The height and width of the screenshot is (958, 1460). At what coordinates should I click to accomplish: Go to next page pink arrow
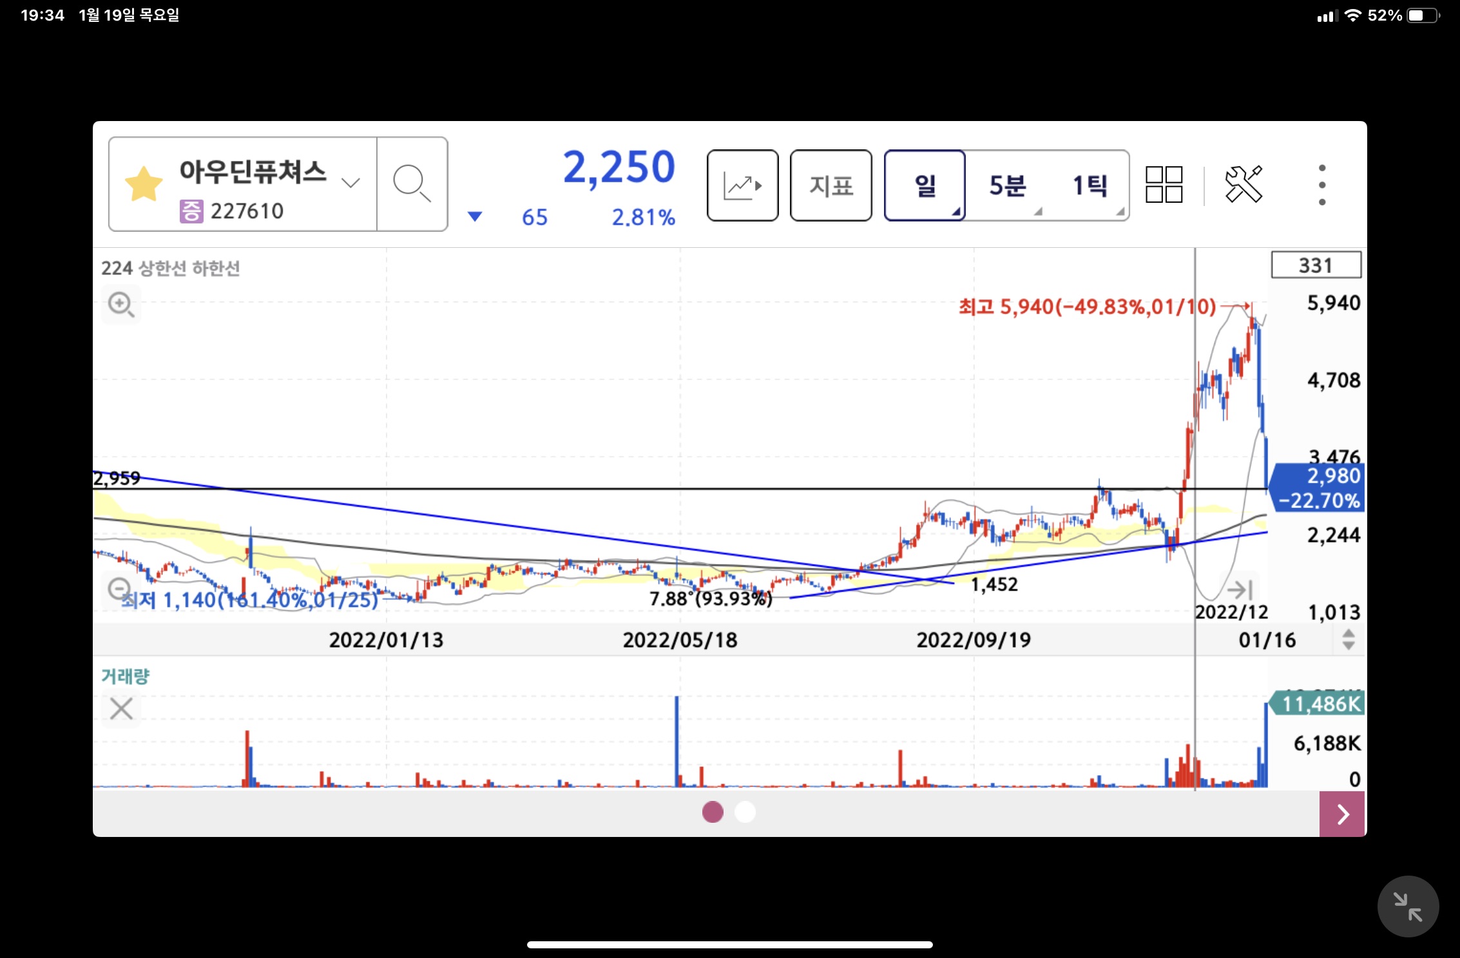[1342, 814]
